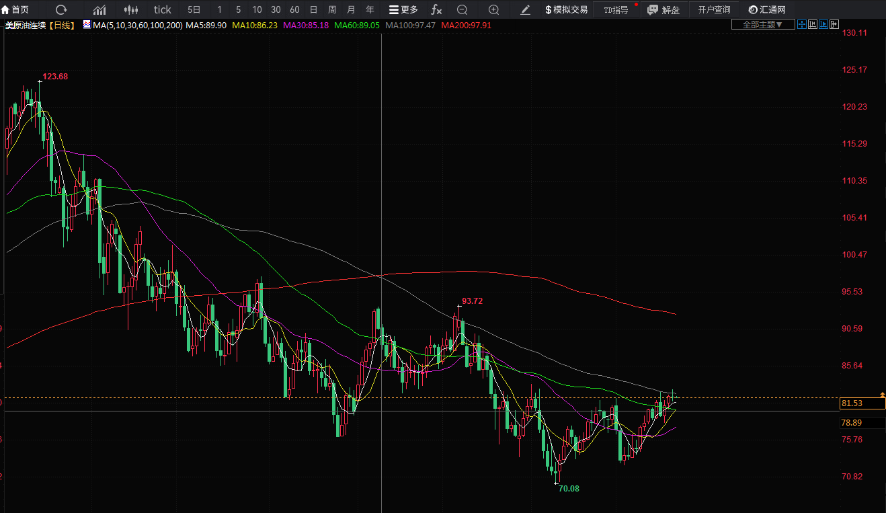
Task: Zoom in the chart with the plus magnifier
Action: click(x=493, y=9)
